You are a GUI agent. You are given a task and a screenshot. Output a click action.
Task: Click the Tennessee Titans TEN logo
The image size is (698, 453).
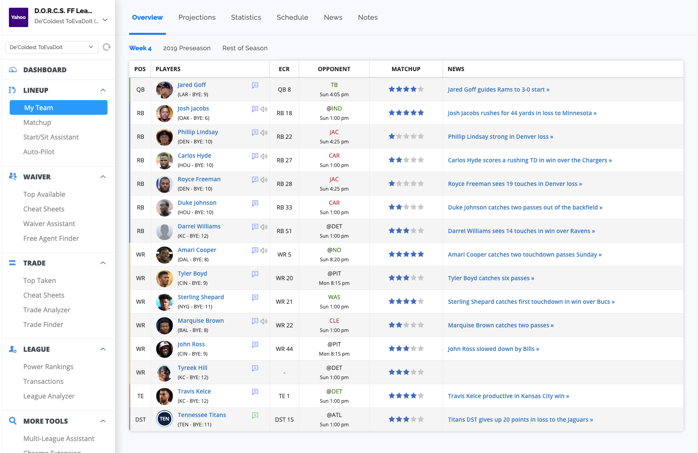(164, 419)
